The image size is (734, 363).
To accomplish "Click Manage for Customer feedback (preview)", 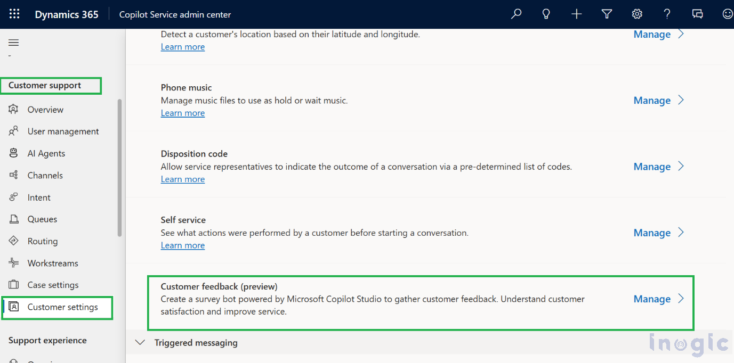I will tap(651, 299).
